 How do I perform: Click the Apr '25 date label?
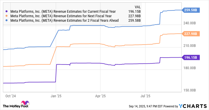point(100,96)
